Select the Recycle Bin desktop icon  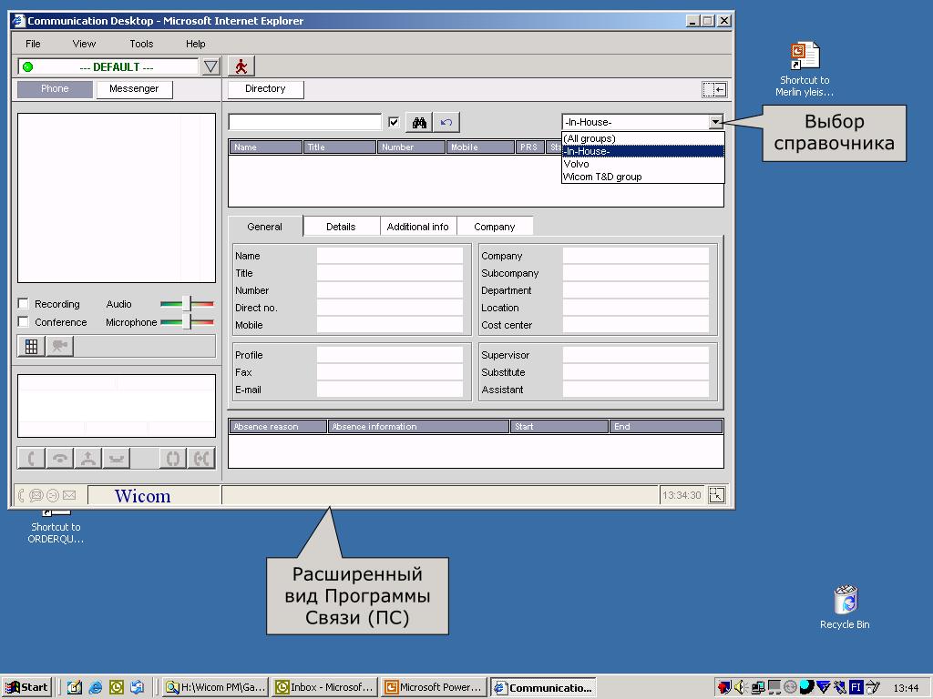pyautogui.click(x=845, y=607)
